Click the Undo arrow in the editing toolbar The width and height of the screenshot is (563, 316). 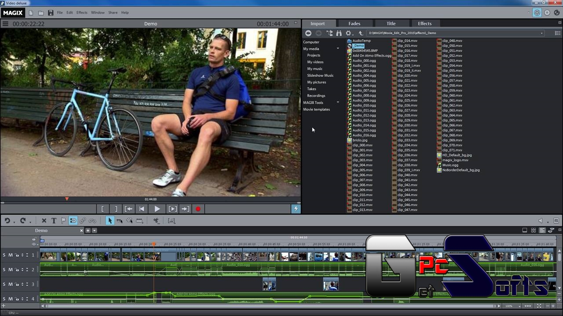(x=7, y=221)
